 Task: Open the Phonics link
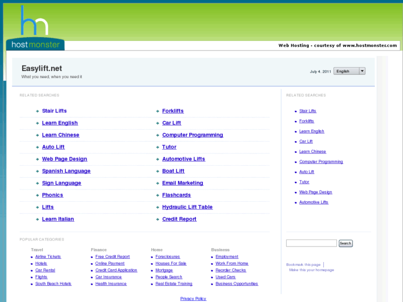point(53,195)
